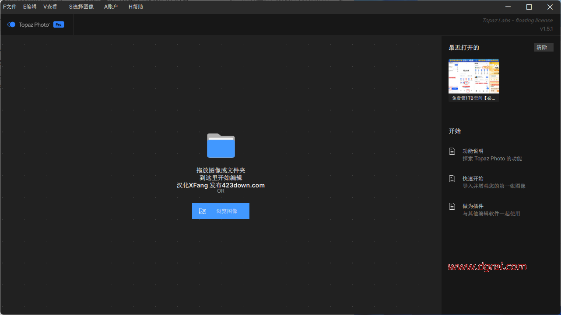Click document icon beside 快速开始
Screen dimensions: 561x315
[452, 179]
